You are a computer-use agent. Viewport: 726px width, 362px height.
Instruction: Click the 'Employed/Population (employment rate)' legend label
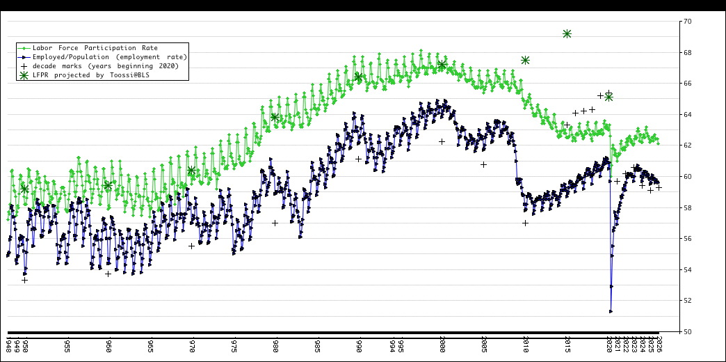[x=109, y=57]
